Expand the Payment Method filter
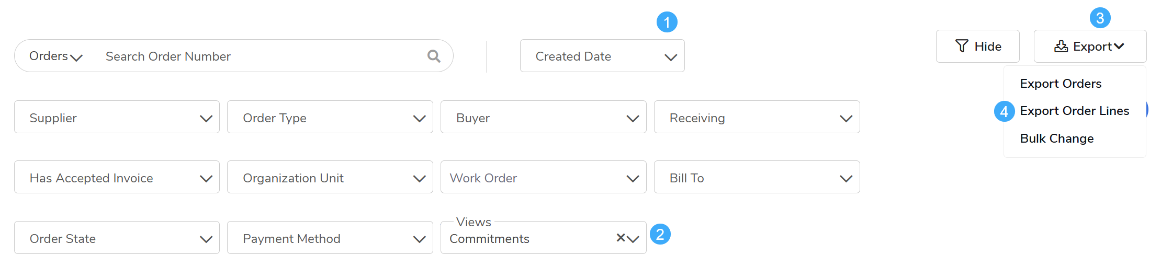 click(330, 238)
